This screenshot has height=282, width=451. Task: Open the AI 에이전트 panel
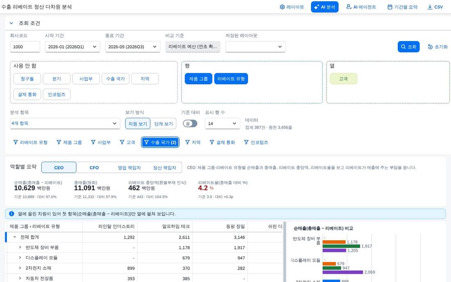pos(361,7)
